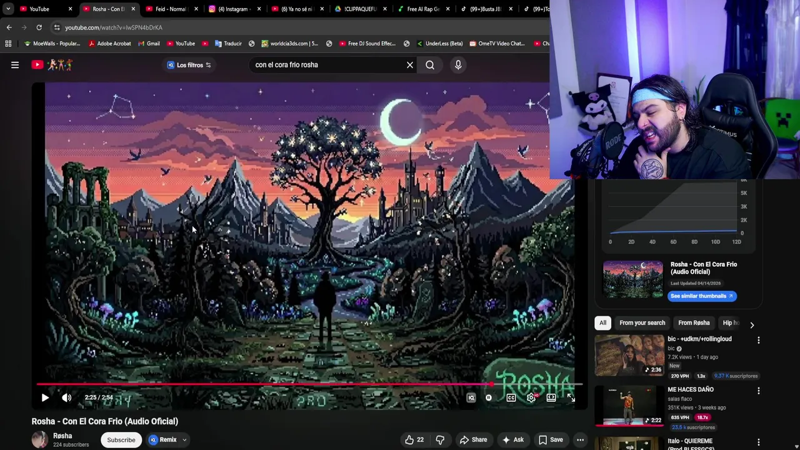Toggle closed captions (CC)

tap(511, 397)
